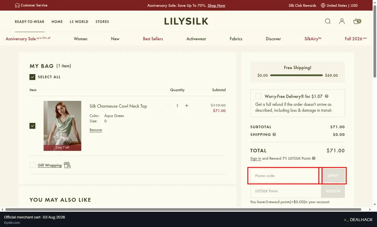Focus the LILYSILK Points field
Image resolution: width=377 pixels, height=227 pixels.
tap(285, 191)
